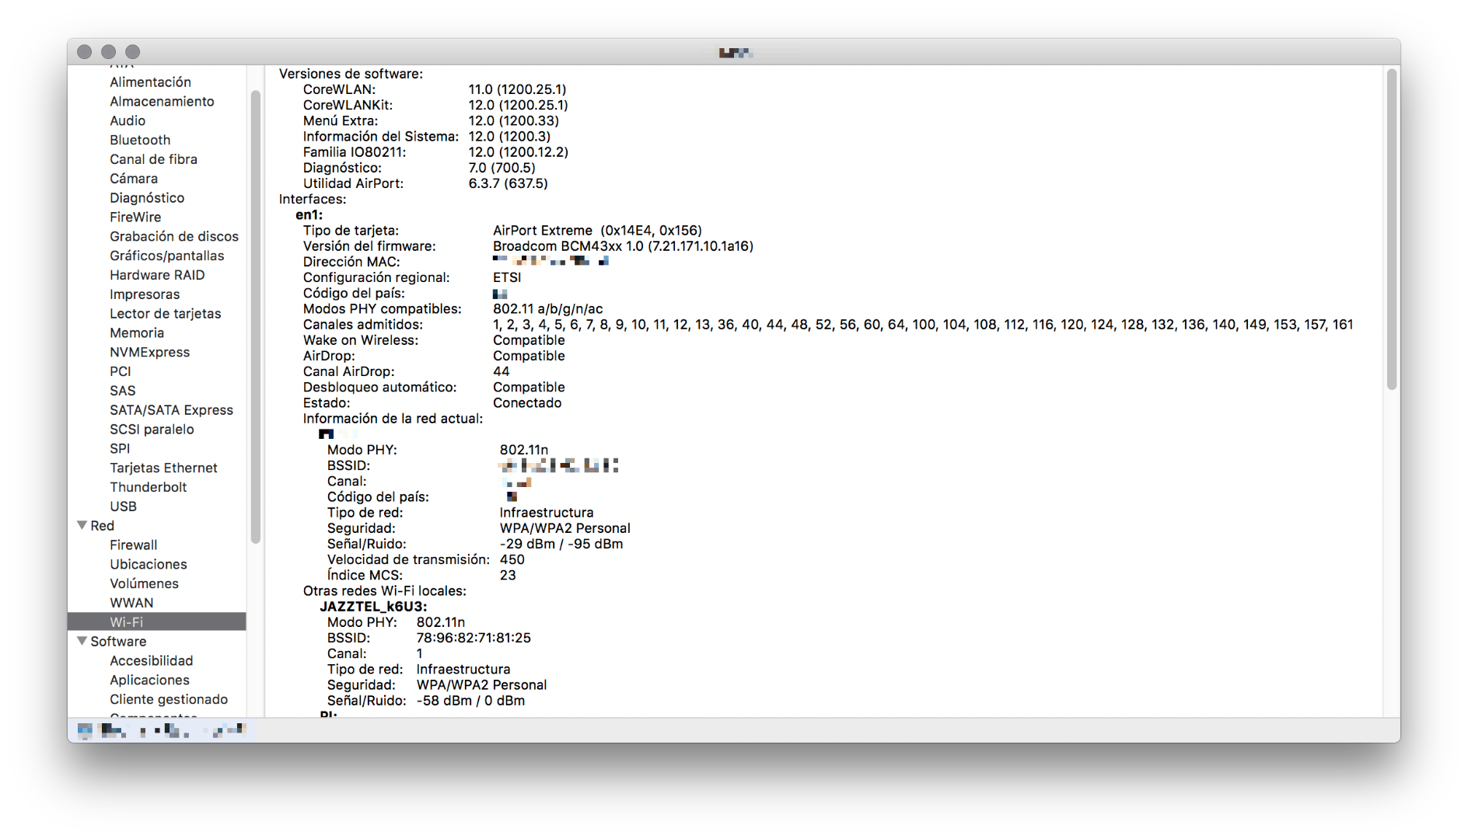Image resolution: width=1468 pixels, height=839 pixels.
Task: Click the Broadcom BCM43xx firmware value
Action: coord(623,246)
